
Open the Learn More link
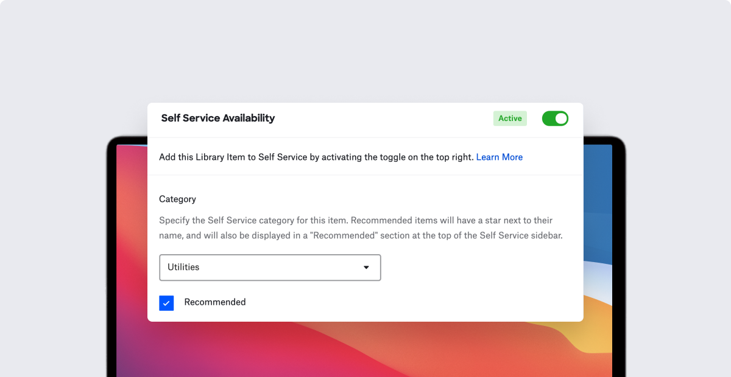tap(499, 157)
